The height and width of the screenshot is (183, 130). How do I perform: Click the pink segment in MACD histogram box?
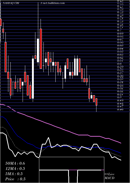pos(73,170)
